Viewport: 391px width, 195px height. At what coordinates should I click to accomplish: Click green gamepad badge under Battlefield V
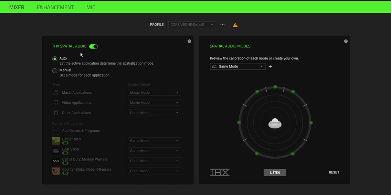[65, 143]
